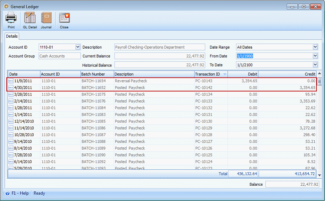The width and height of the screenshot is (325, 201).
Task: Click the vertical scrollbar thumb
Action: coord(319,81)
